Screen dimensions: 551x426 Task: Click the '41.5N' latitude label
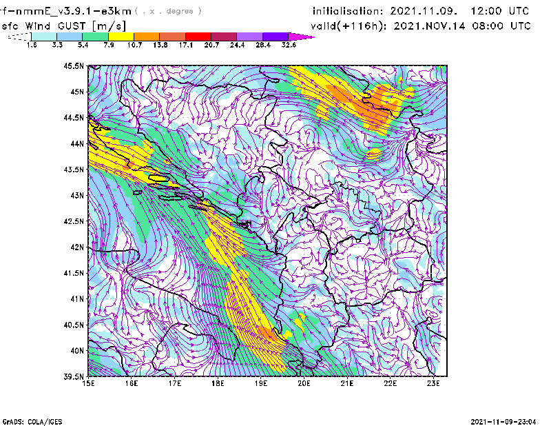[74, 273]
